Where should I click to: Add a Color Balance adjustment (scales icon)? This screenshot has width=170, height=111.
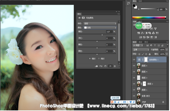tap(142, 33)
